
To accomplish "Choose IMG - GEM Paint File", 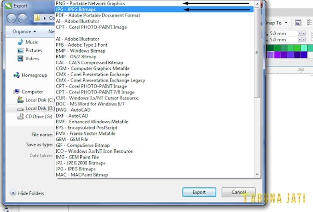I will pos(154,157).
